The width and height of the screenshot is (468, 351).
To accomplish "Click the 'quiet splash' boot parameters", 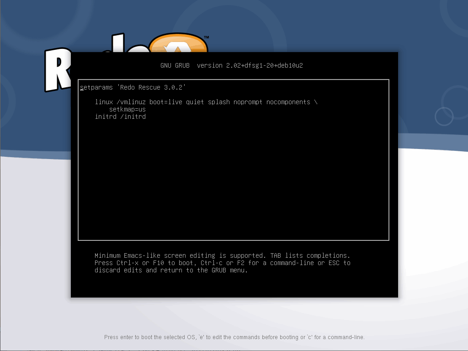I will click(x=208, y=102).
